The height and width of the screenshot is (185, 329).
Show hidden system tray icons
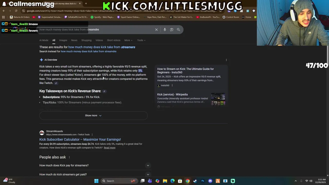(296, 181)
